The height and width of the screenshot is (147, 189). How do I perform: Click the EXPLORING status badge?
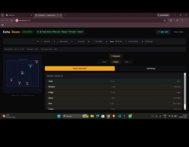click(x=27, y=32)
